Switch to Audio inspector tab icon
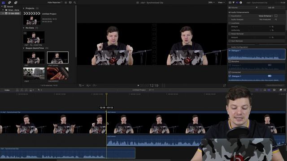 pos(237,3)
